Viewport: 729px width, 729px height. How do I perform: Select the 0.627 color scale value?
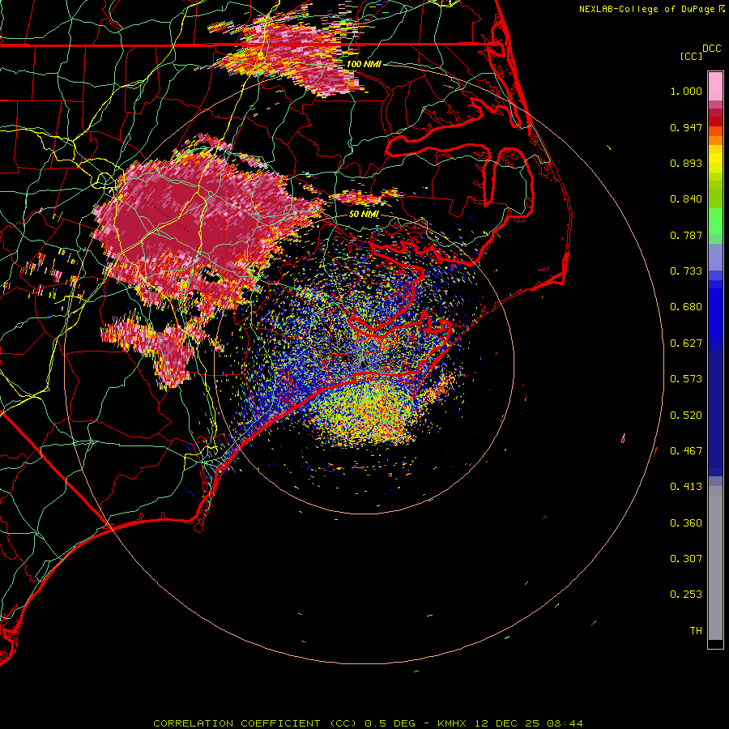pos(686,343)
